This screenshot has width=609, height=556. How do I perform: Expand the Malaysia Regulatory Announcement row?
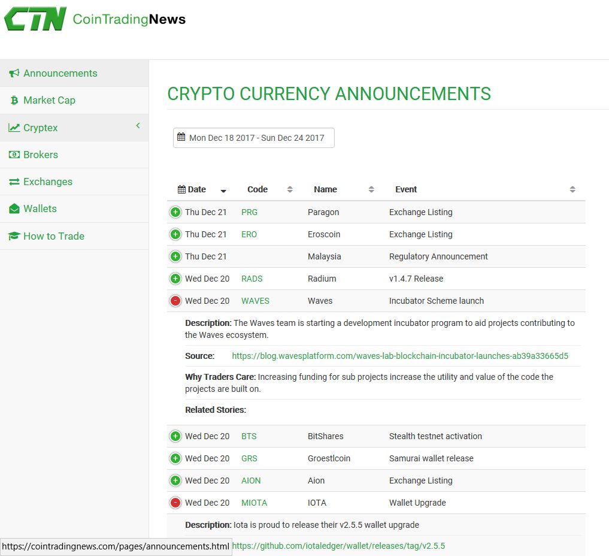[175, 256]
